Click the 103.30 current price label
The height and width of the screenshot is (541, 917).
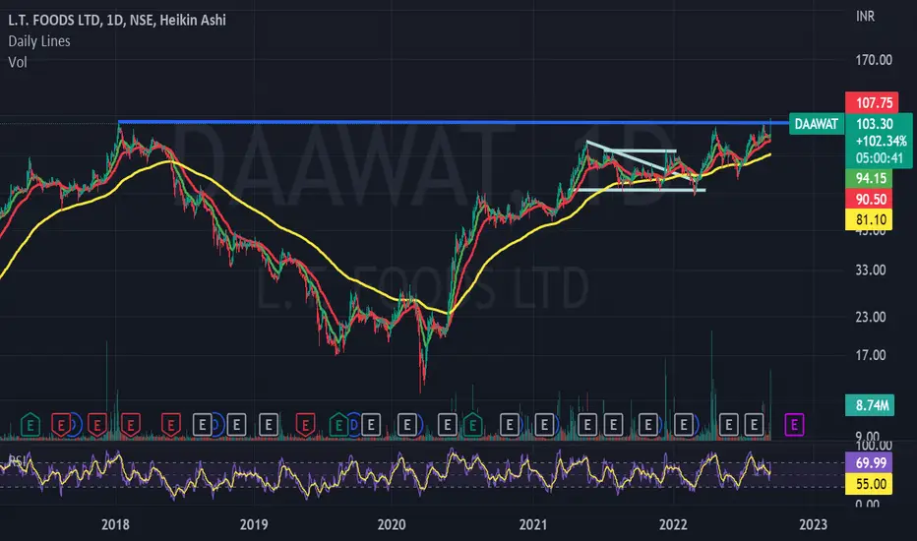click(x=875, y=124)
